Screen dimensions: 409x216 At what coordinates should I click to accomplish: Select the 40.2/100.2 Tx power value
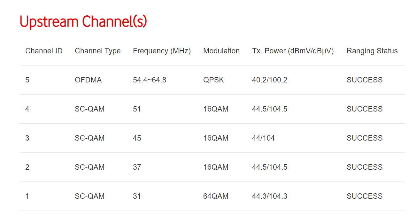[x=269, y=80]
